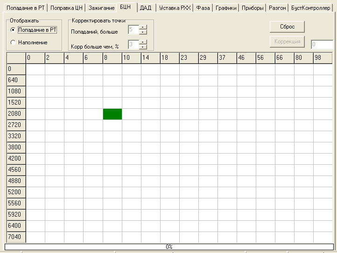Select row header 4560
The image size is (337, 253).
[16, 170]
